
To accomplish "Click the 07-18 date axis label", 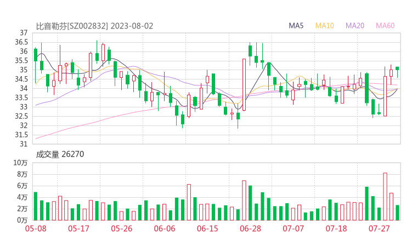I will click(336, 228).
